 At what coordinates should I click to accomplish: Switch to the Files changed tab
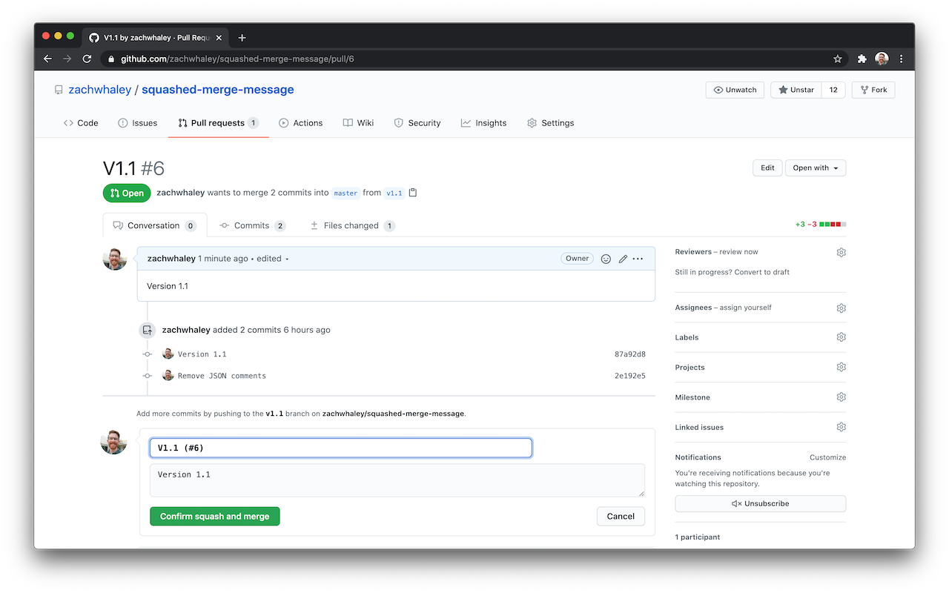pyautogui.click(x=352, y=225)
